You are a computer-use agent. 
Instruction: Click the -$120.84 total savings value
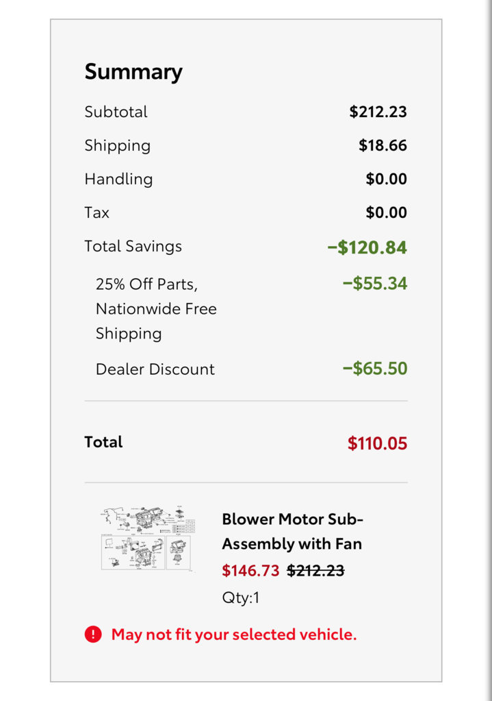click(367, 247)
